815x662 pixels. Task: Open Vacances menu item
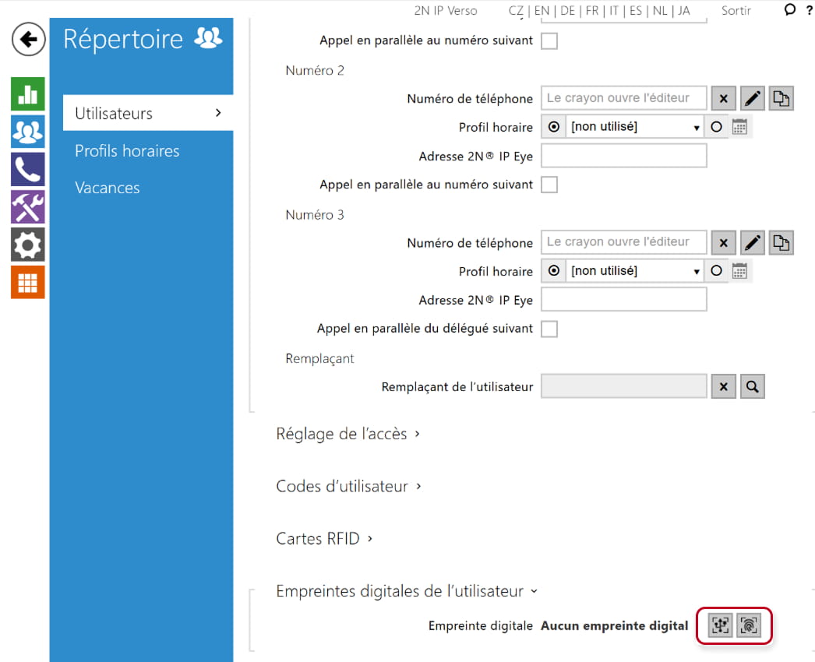[x=107, y=188]
